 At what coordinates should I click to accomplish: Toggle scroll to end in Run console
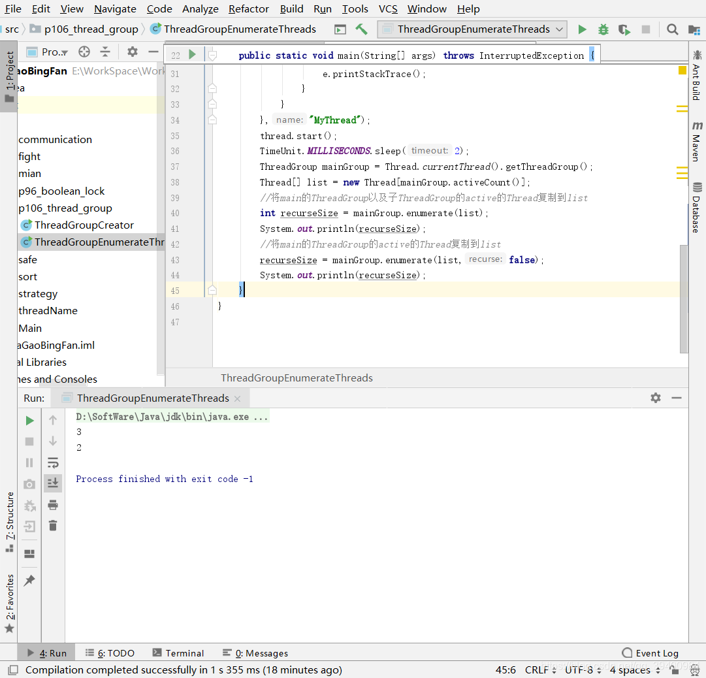pyautogui.click(x=53, y=483)
